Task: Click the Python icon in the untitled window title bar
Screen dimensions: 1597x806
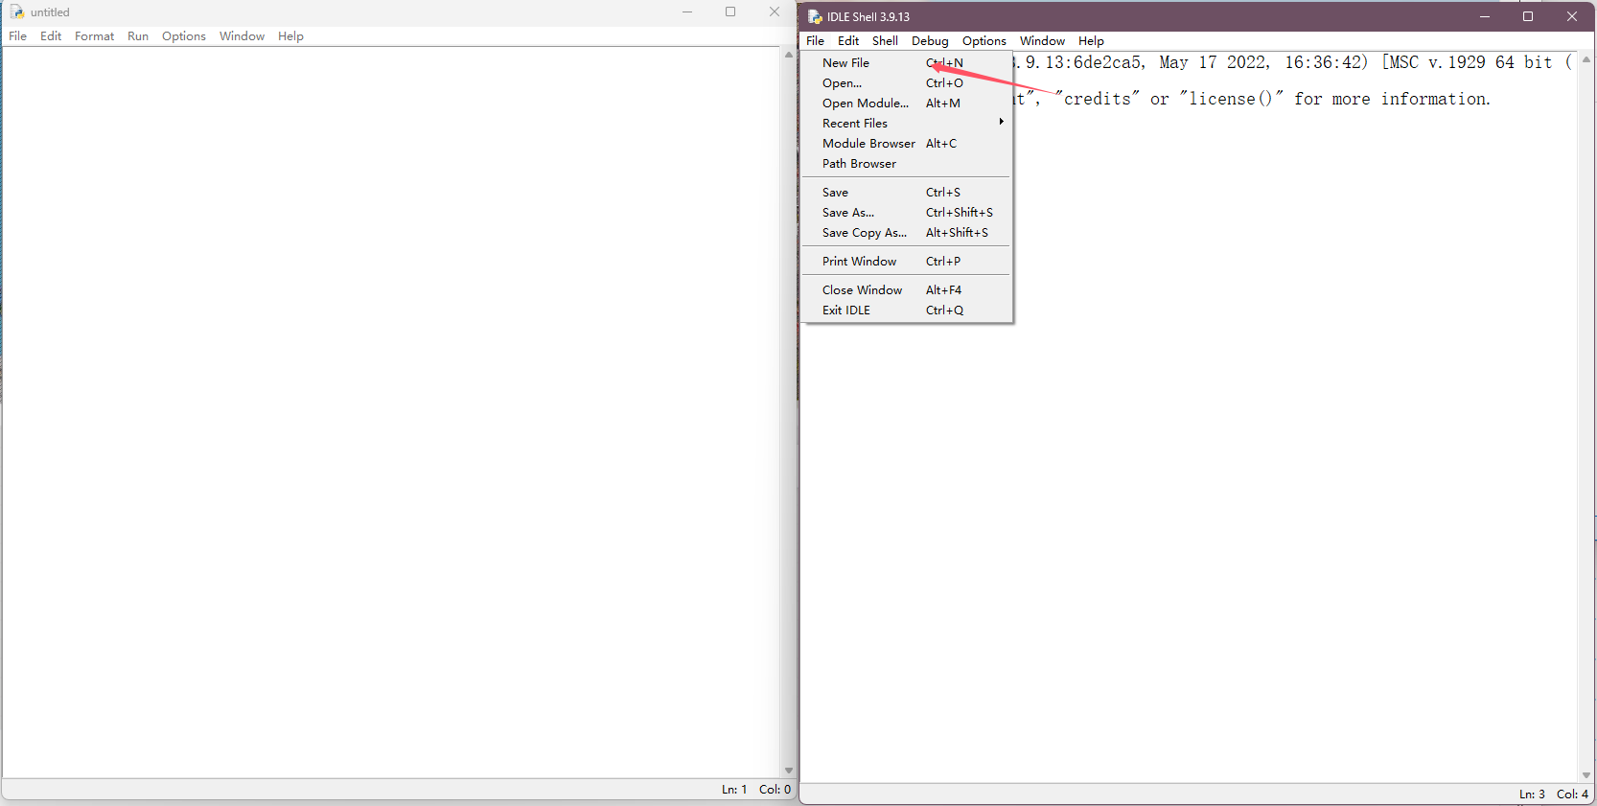Action: [16, 12]
